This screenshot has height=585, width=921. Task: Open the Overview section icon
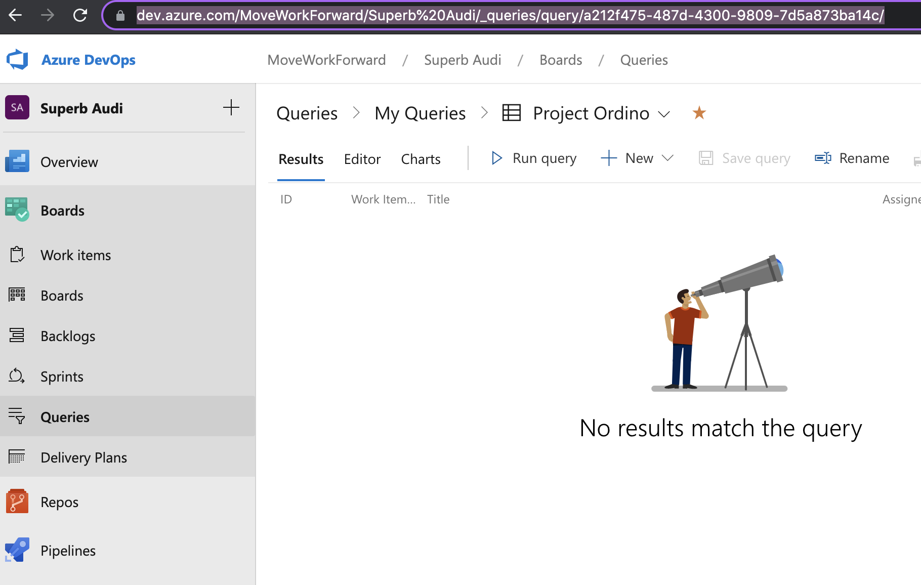pyautogui.click(x=17, y=162)
